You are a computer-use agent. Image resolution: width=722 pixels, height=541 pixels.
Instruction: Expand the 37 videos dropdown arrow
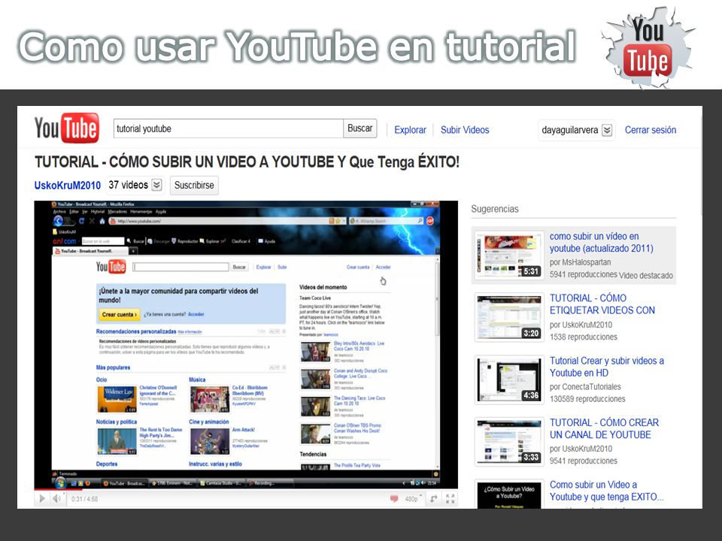tap(157, 185)
